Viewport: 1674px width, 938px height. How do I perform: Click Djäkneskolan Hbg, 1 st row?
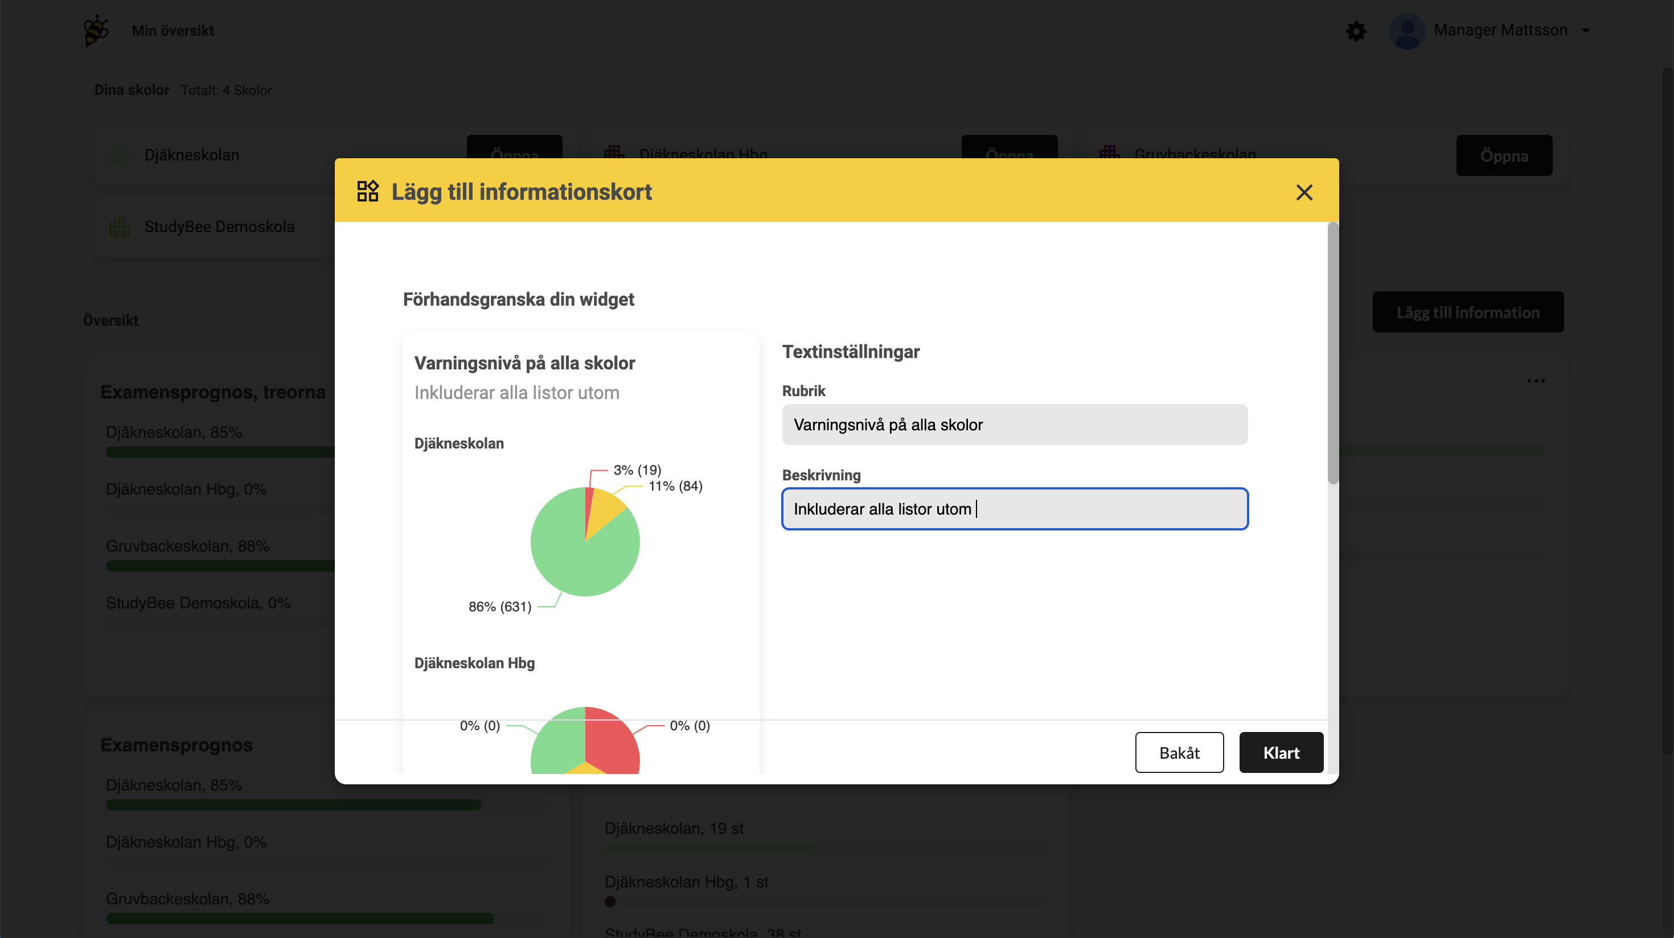coord(686,882)
